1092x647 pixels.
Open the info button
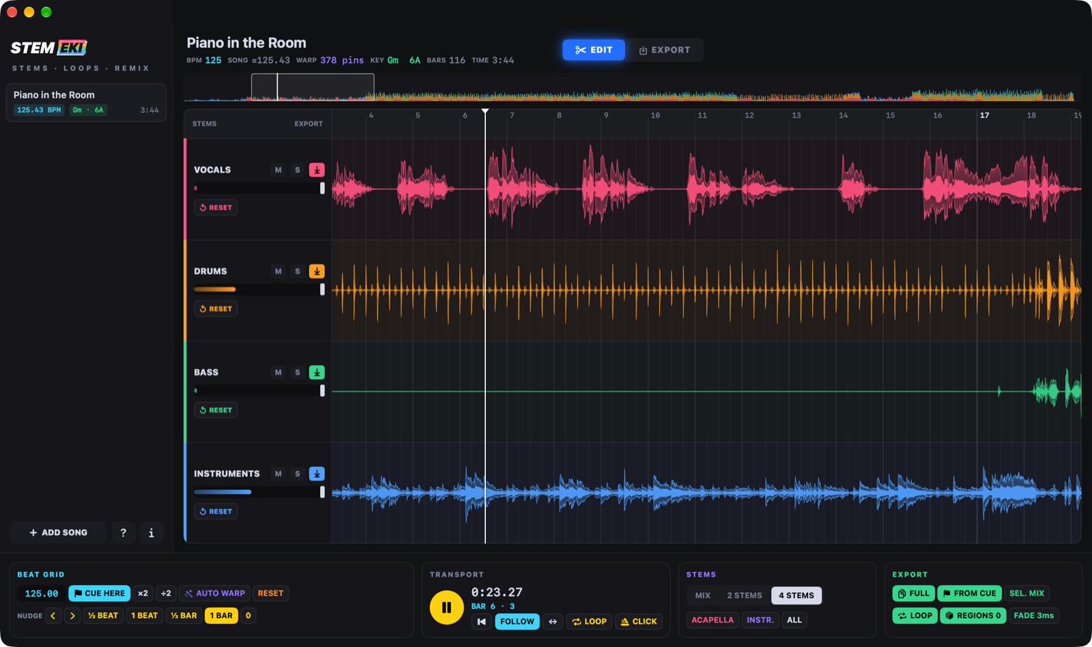pyautogui.click(x=152, y=532)
